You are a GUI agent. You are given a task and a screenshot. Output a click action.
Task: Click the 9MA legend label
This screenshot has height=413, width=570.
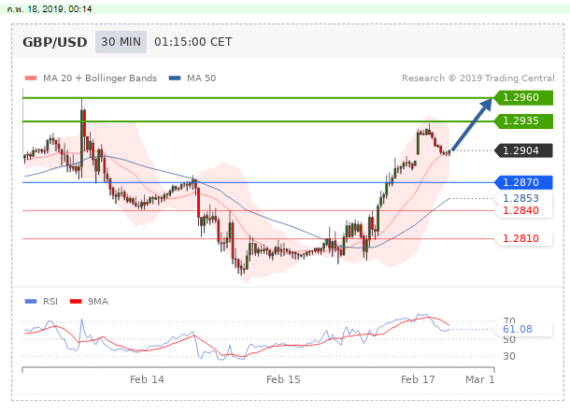tap(98, 302)
